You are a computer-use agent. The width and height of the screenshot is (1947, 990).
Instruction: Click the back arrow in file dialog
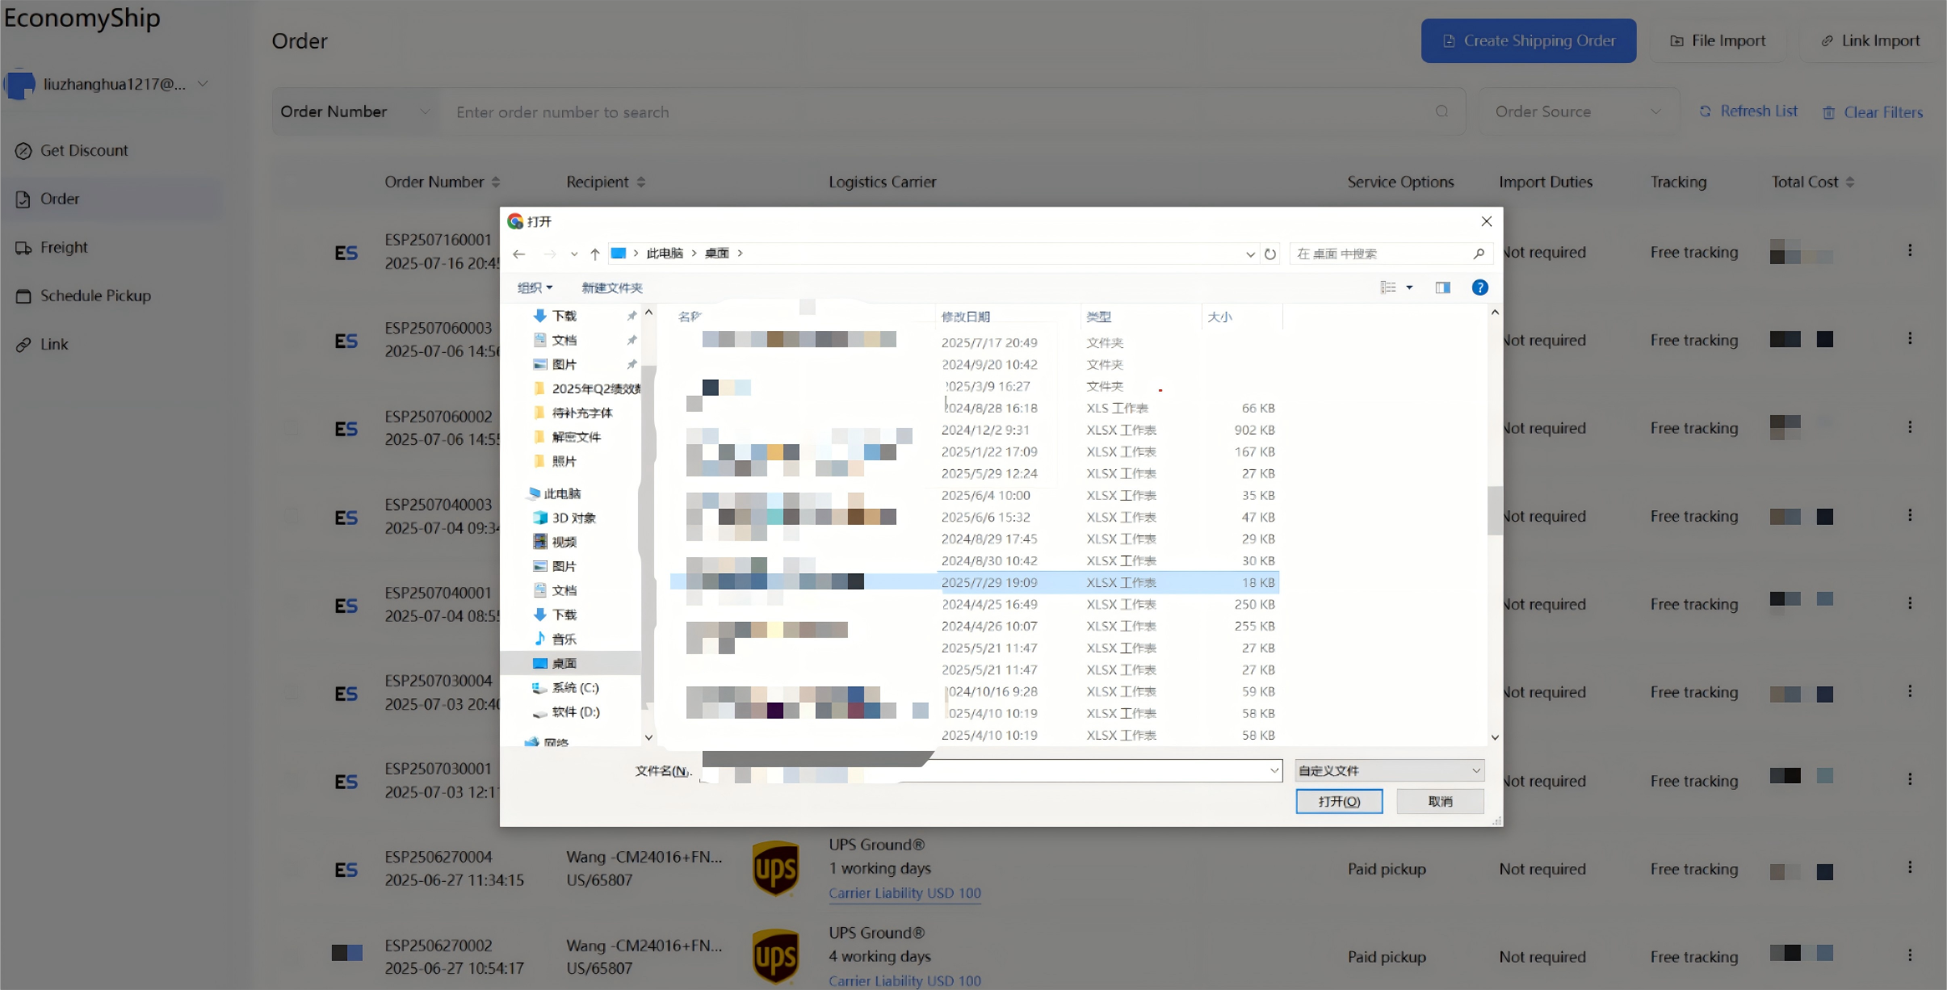519,254
